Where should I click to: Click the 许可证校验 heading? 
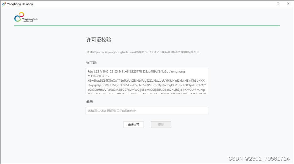pos(99,40)
